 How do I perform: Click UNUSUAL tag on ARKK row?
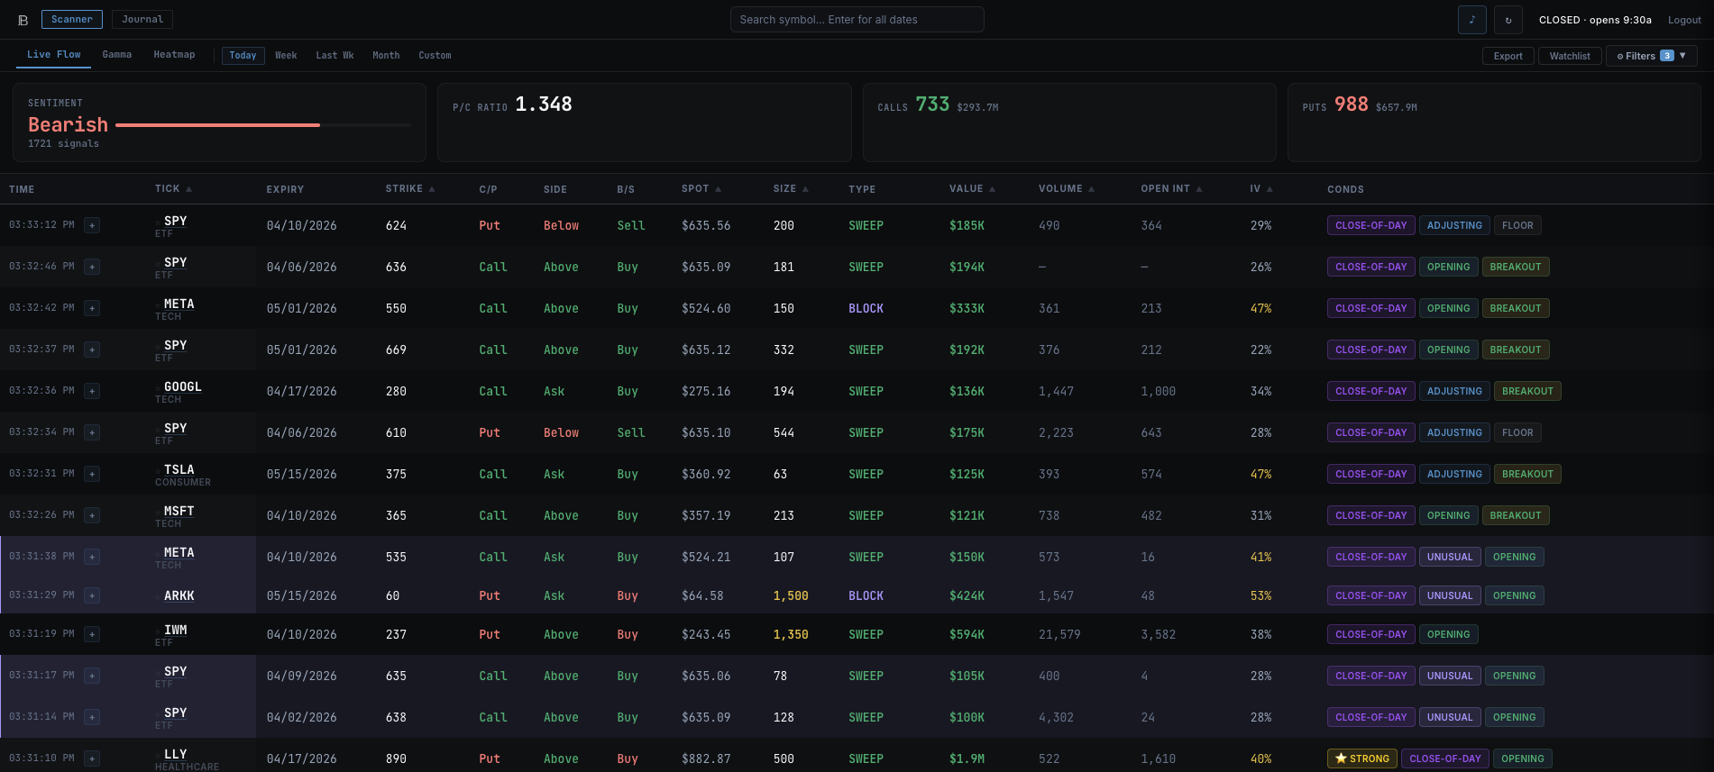click(1450, 595)
